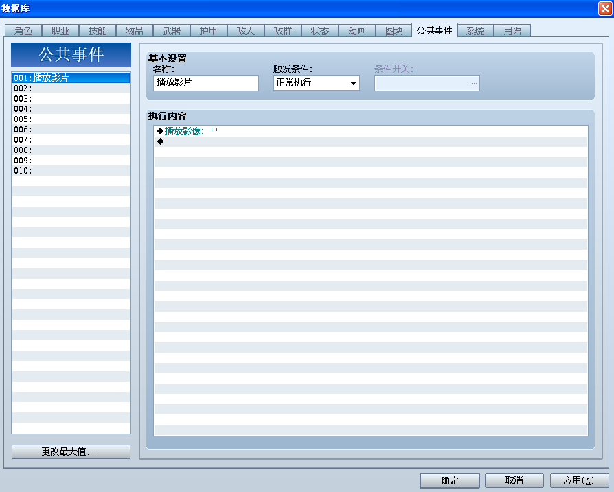Select the 播放影像 command line
This screenshot has width=614, height=492.
pyautogui.click(x=371, y=131)
